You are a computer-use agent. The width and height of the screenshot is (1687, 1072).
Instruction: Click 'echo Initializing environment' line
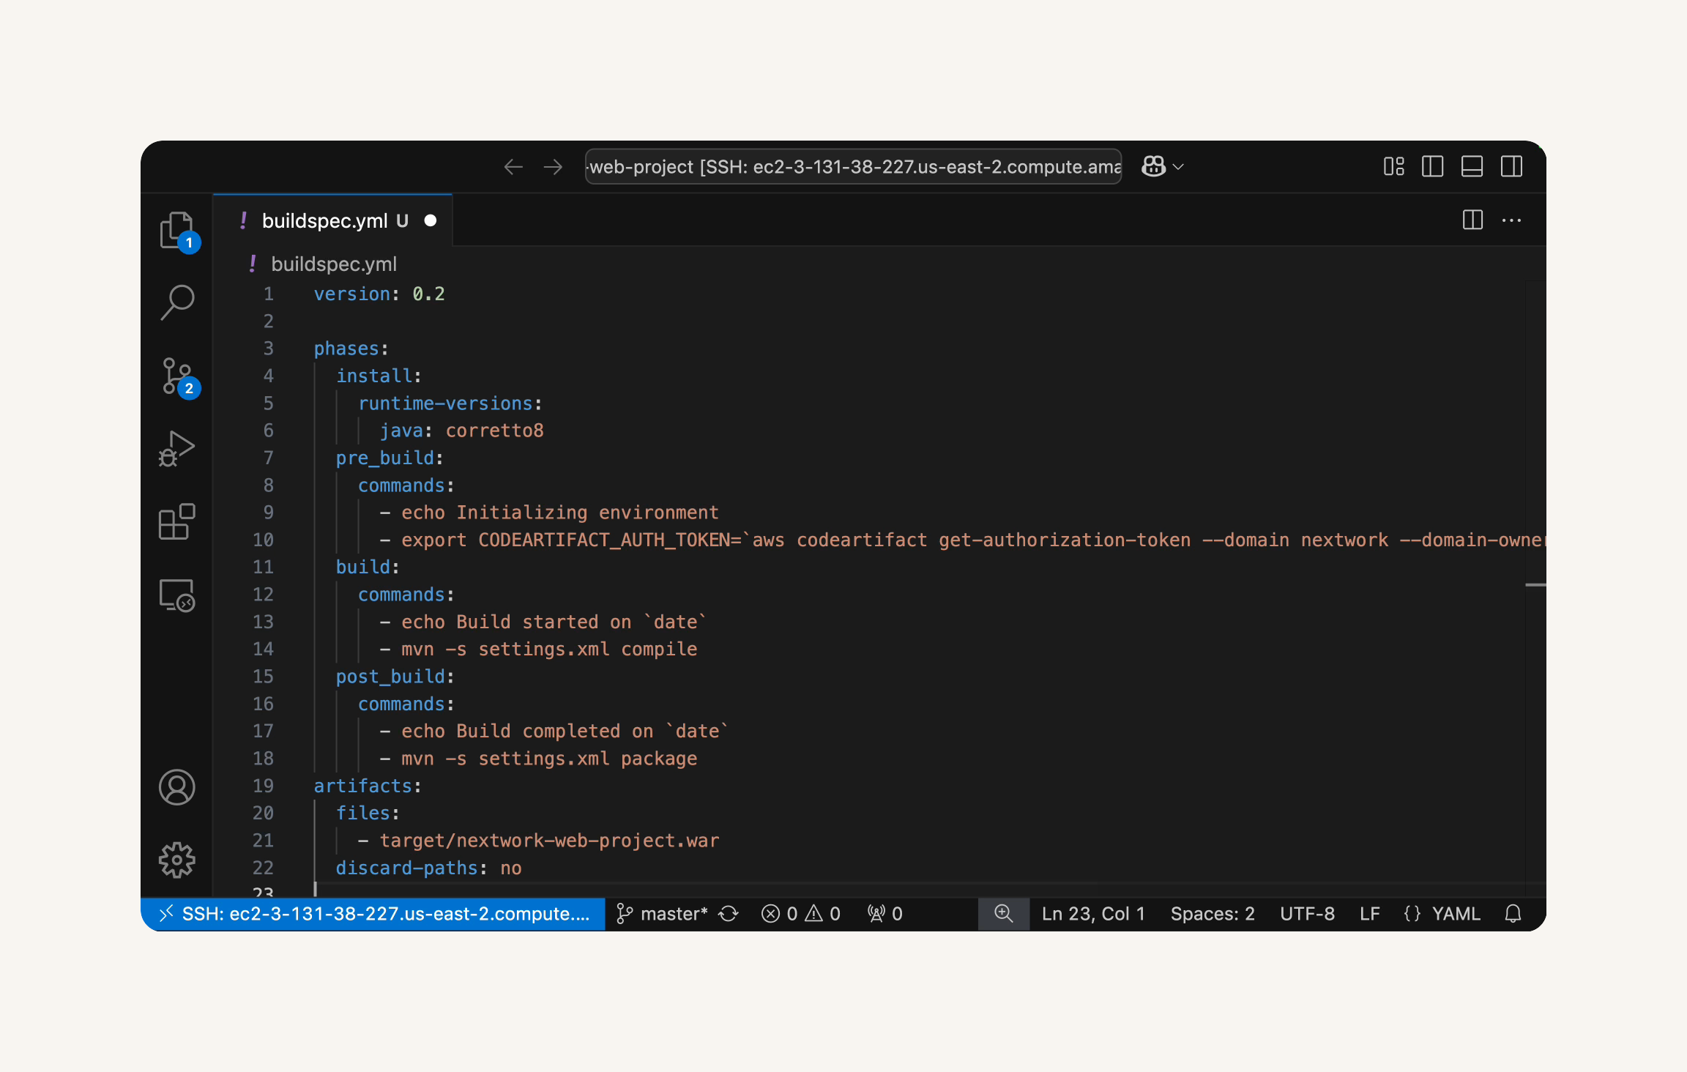560,513
